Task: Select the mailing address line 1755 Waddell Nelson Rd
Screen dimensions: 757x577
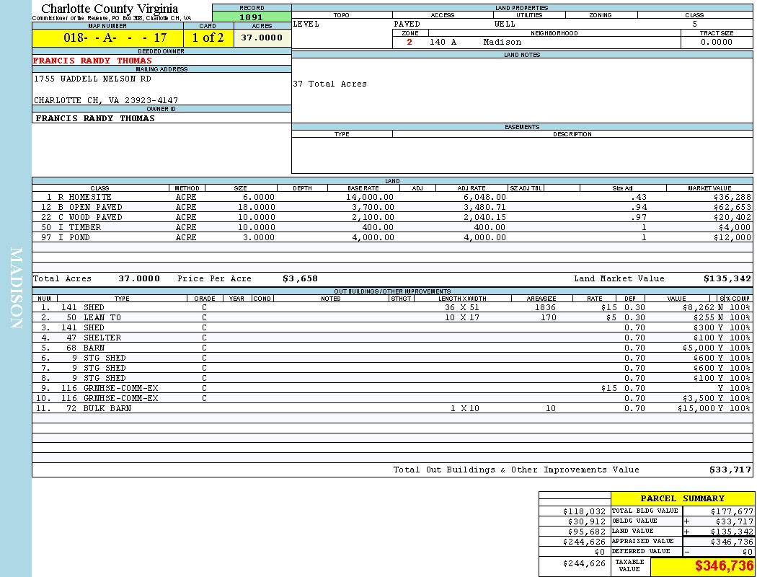Action: click(x=93, y=79)
